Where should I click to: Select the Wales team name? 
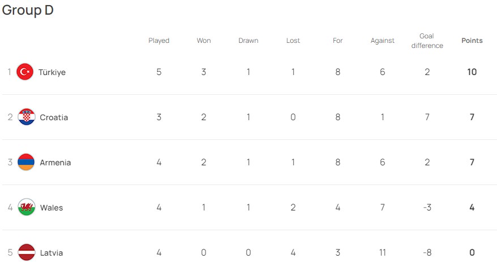(52, 208)
